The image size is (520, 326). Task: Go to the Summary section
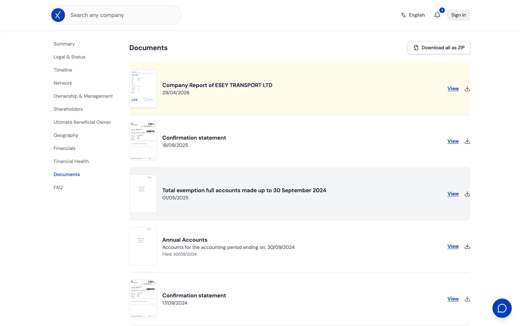(x=64, y=44)
